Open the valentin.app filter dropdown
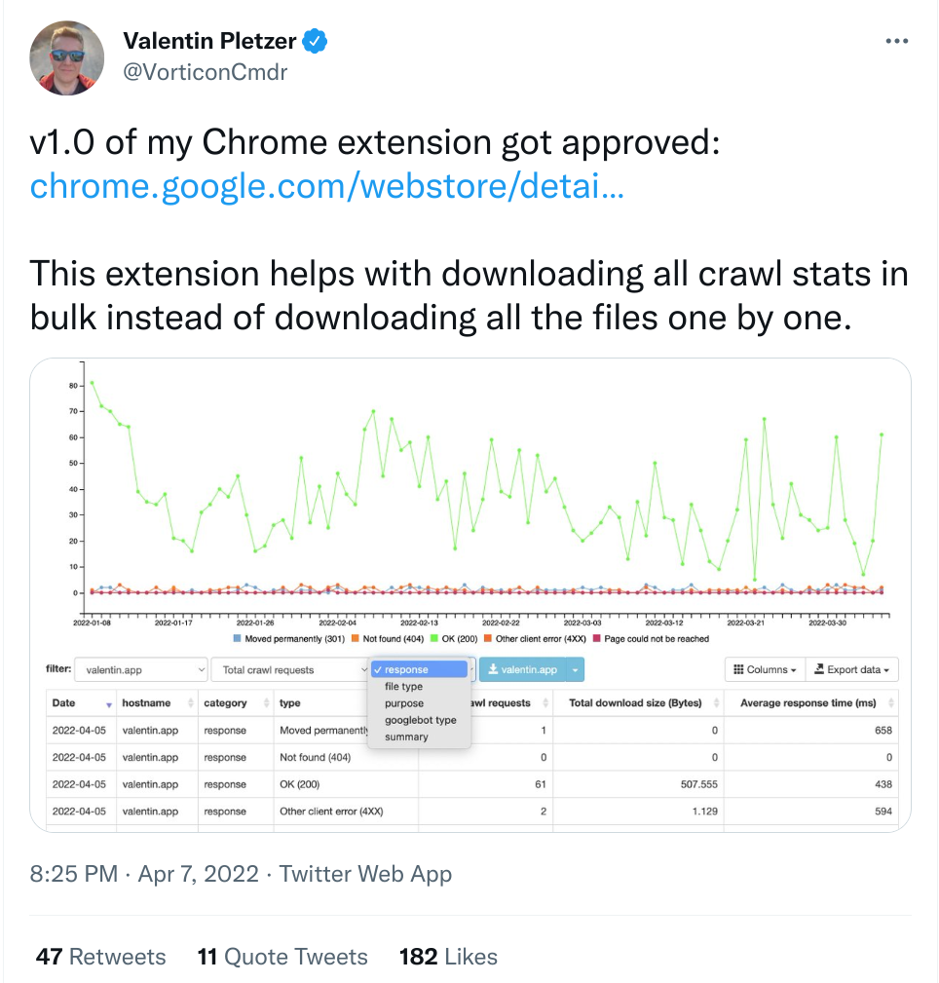Image resolution: width=939 pixels, height=983 pixels. [141, 669]
